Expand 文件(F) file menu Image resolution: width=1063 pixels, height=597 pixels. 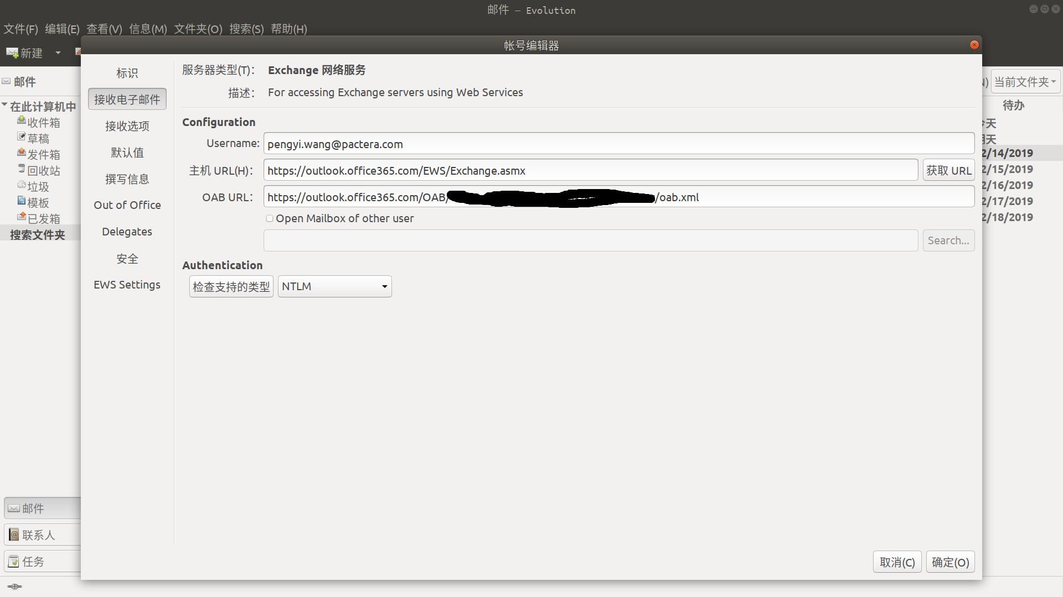pos(21,28)
